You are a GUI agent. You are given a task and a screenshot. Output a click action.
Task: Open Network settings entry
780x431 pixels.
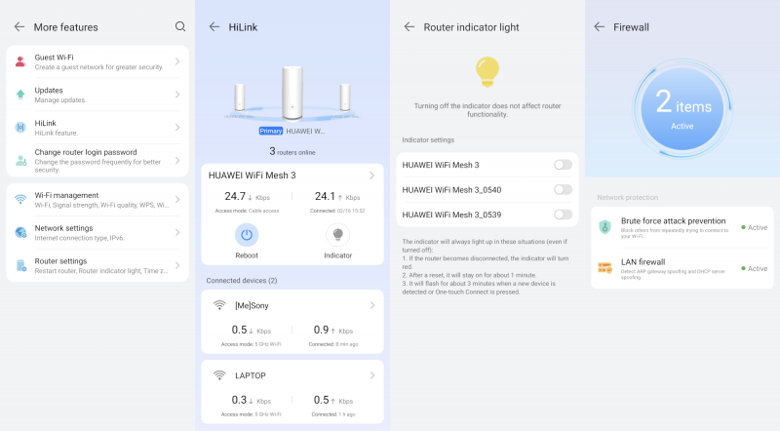click(x=97, y=232)
